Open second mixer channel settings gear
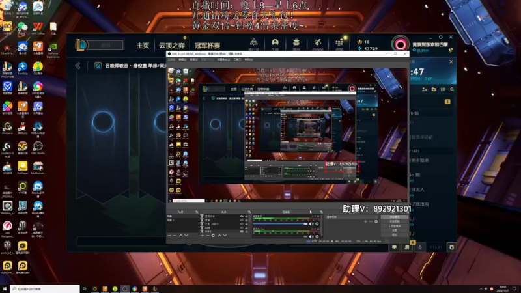Screen dimensions: 521x293 point(317,237)
